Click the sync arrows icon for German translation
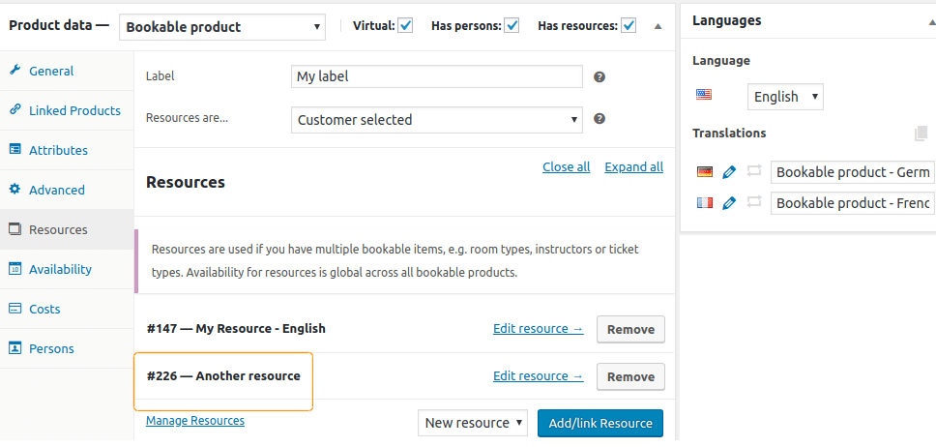 click(x=754, y=171)
